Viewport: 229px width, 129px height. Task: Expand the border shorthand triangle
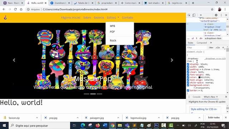click(x=199, y=91)
